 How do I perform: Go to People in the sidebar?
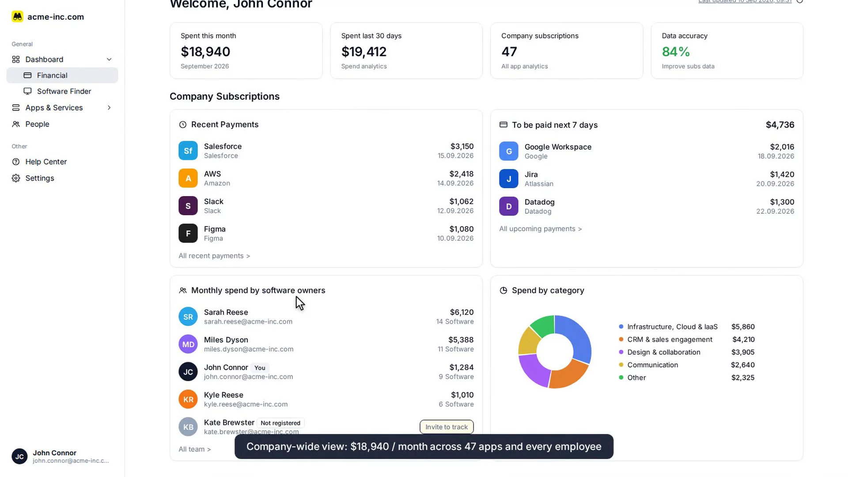click(x=62, y=124)
